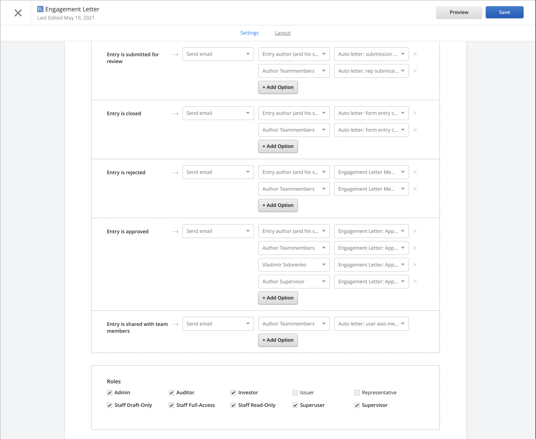Click the EL badge next to the title
The width and height of the screenshot is (536, 439).
(40, 9)
